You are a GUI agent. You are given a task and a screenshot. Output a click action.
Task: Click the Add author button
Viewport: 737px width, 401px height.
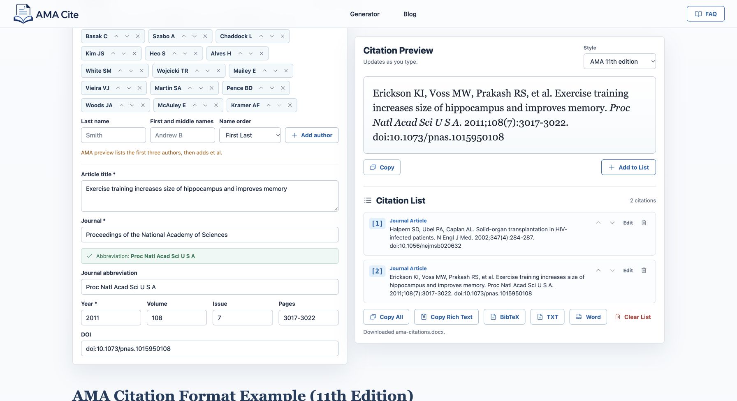pyautogui.click(x=312, y=135)
